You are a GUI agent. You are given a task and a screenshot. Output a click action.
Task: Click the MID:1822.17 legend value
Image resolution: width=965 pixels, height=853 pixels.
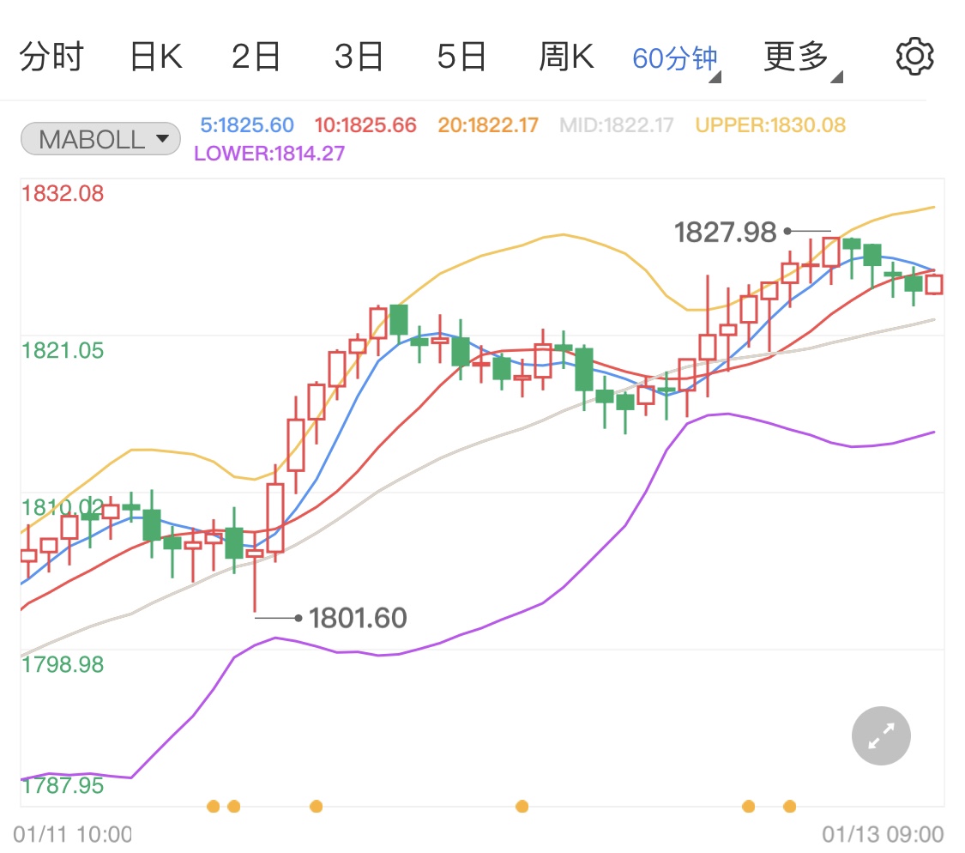(617, 125)
